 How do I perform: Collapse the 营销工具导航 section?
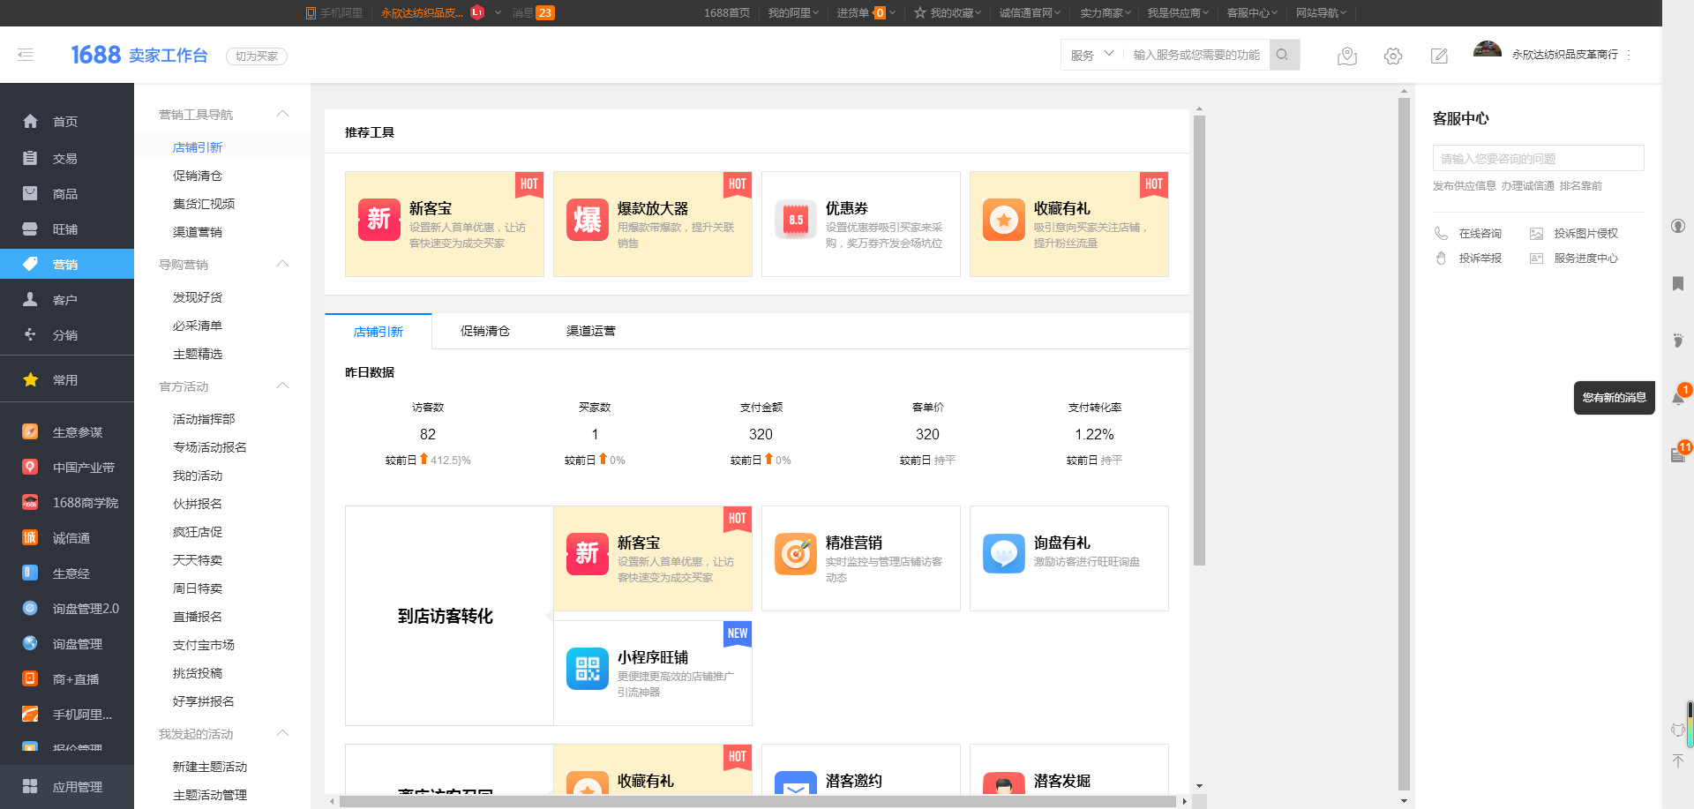click(x=282, y=114)
